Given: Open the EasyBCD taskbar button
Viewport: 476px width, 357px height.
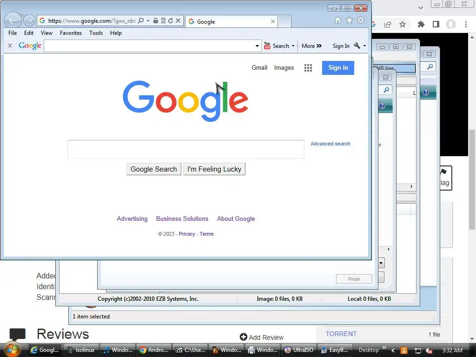Looking at the screenshot, I should point(335,350).
